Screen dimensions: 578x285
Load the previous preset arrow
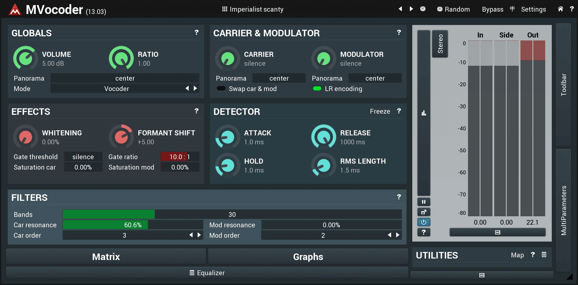click(400, 9)
